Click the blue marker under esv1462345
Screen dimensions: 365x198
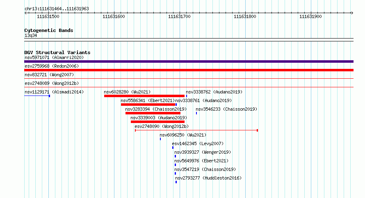173,148
